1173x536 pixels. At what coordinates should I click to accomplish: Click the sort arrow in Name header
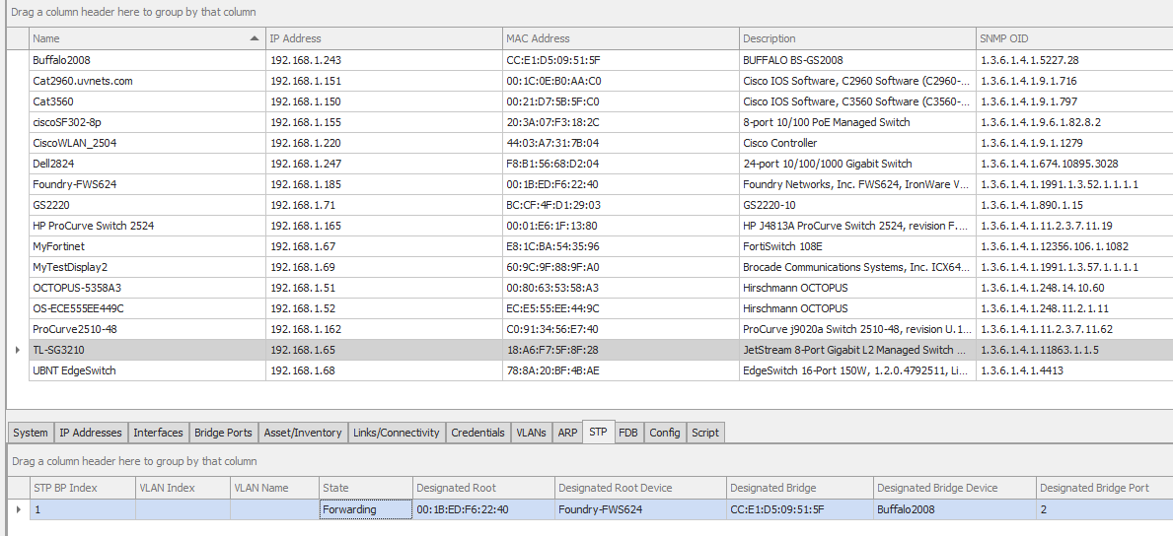[255, 38]
